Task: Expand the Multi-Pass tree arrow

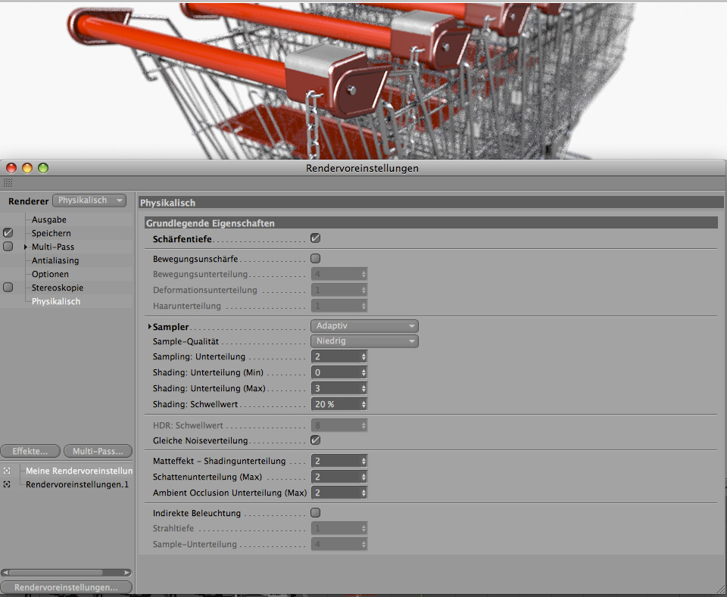Action: [x=26, y=247]
